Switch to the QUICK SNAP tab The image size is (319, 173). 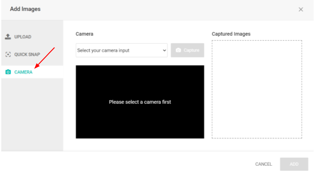coord(32,55)
